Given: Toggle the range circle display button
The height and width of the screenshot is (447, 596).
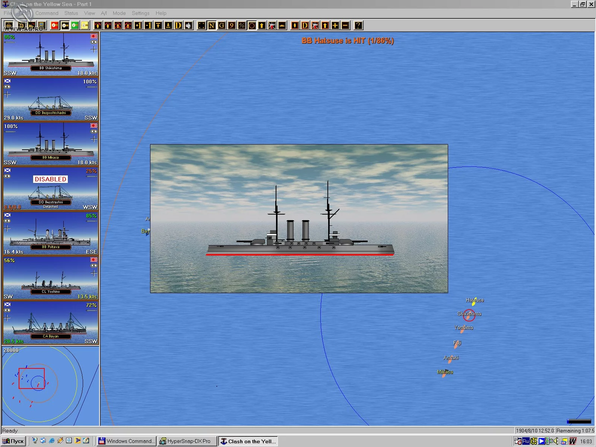Looking at the screenshot, I should click(252, 25).
